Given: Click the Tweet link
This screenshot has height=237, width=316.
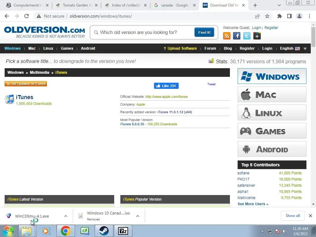Looking at the screenshot, I should click(211, 84).
